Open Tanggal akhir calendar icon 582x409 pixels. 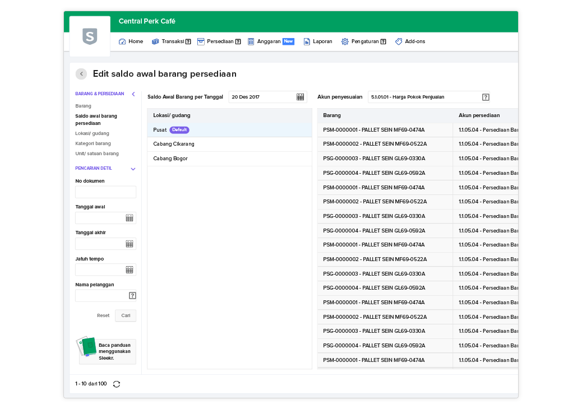click(x=129, y=244)
